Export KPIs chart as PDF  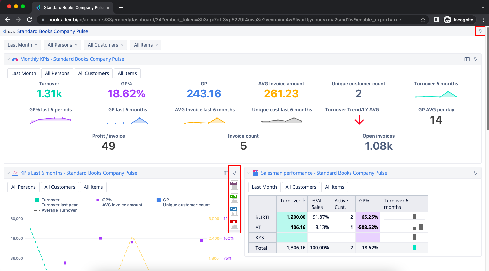pyautogui.click(x=234, y=224)
